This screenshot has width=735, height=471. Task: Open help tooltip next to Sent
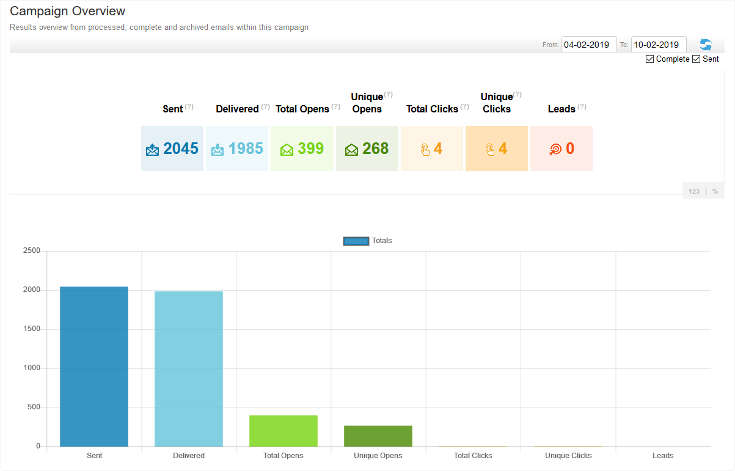coord(189,106)
